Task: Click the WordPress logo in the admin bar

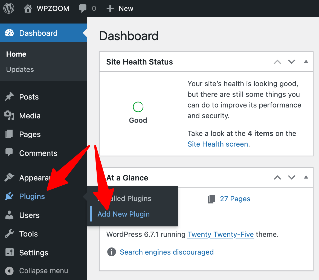Action: (x=9, y=8)
